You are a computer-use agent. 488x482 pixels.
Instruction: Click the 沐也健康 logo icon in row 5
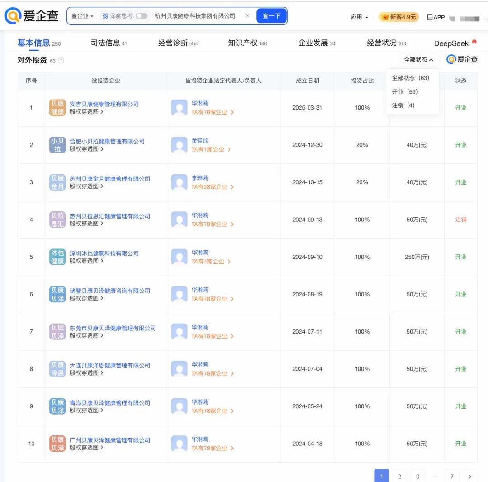coord(57,257)
